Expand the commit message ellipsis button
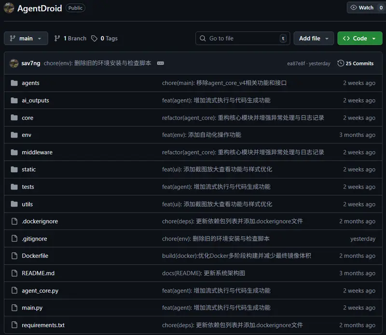 (161, 63)
